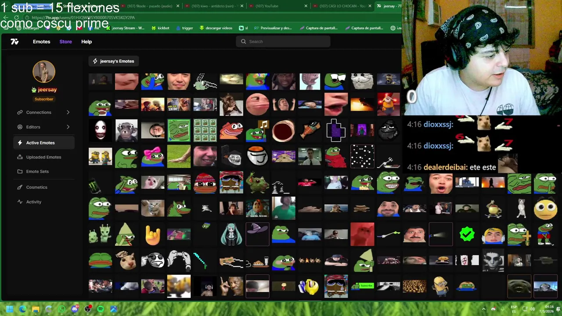Open Connections in the sidebar
Screen dimensions: 562x316
[43, 112]
